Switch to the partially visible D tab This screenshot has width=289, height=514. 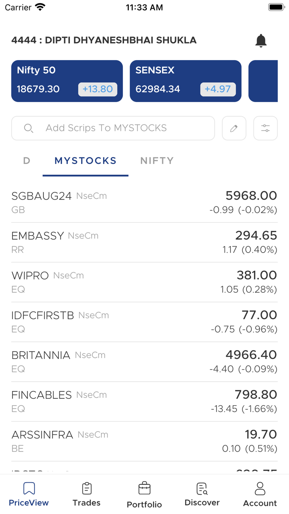(x=27, y=161)
